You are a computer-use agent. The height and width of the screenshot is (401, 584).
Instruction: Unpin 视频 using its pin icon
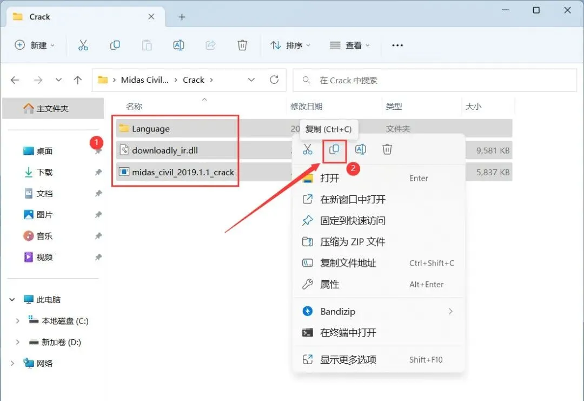point(98,257)
